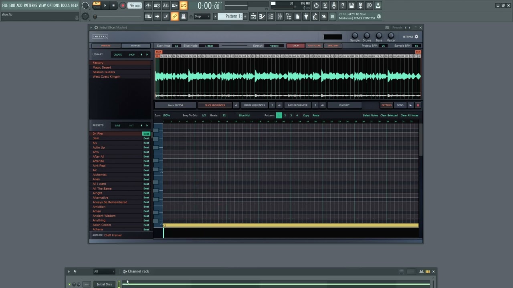Open the Channel rack All filter dropdown

(104, 272)
